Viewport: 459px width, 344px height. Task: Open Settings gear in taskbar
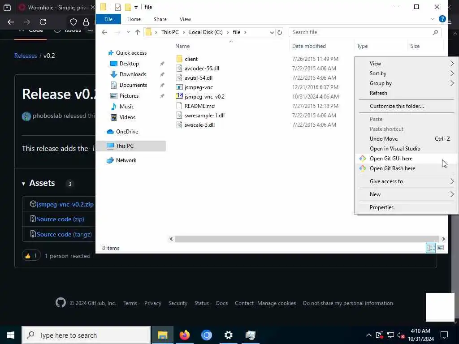coord(228,335)
